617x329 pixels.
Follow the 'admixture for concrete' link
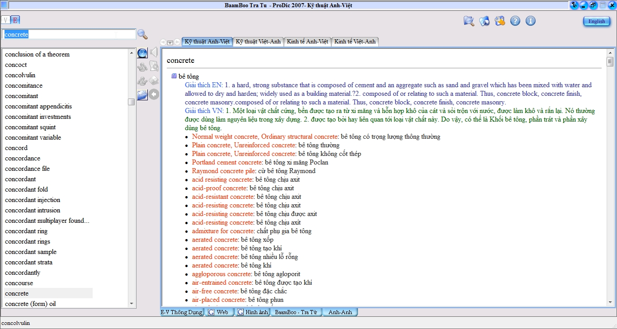(223, 231)
